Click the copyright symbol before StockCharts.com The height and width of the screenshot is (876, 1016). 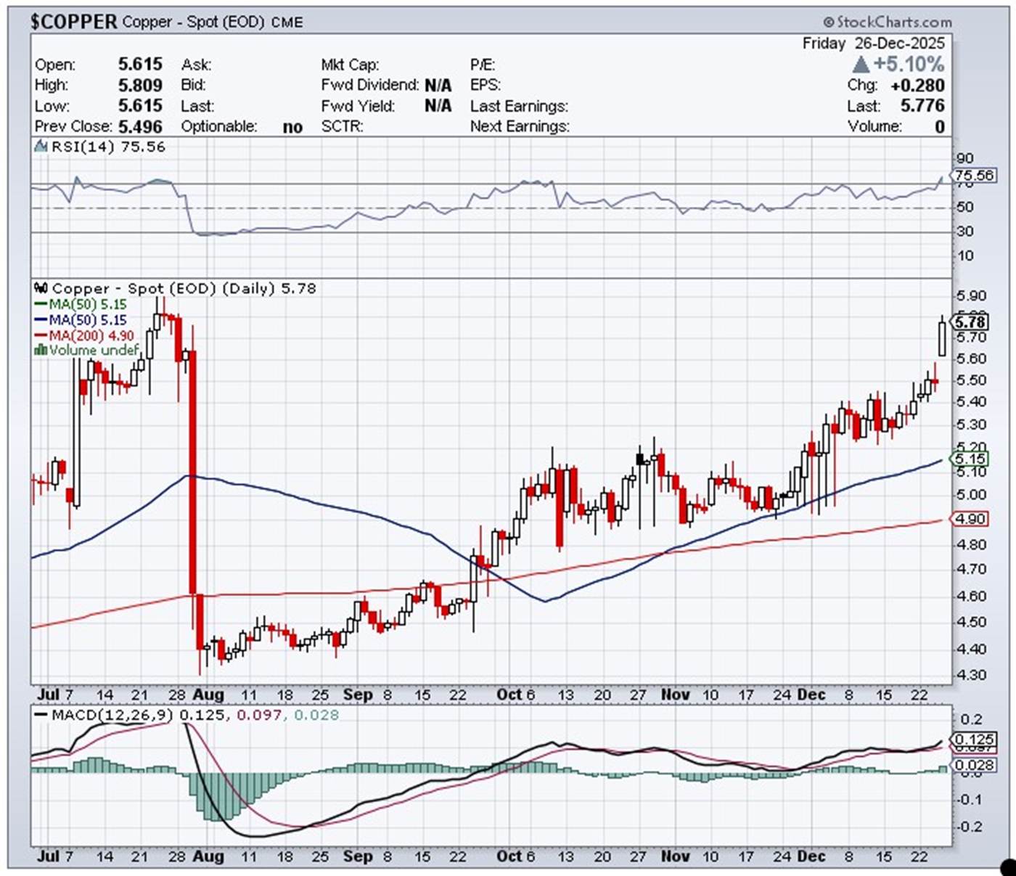click(829, 22)
